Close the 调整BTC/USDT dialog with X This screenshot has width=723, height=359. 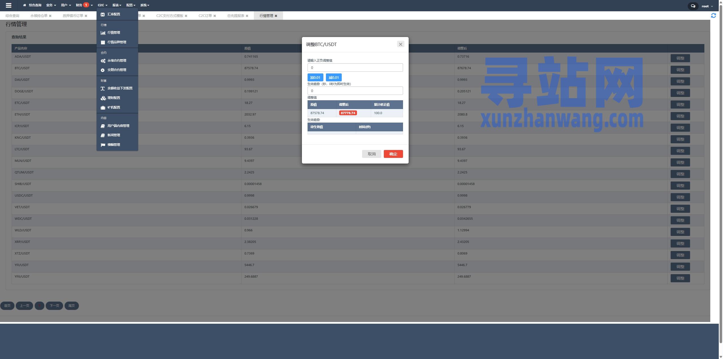click(400, 44)
